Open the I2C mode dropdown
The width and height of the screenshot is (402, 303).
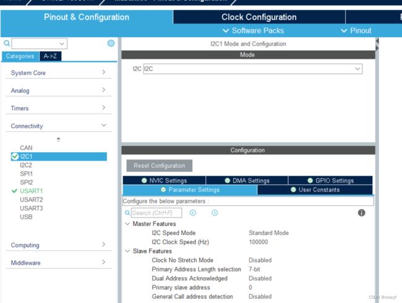(x=253, y=69)
